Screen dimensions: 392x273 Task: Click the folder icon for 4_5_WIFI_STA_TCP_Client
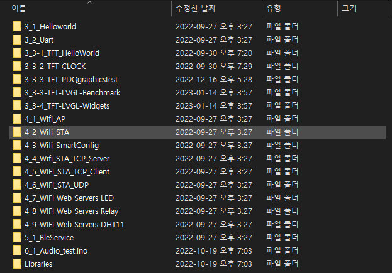coord(17,172)
